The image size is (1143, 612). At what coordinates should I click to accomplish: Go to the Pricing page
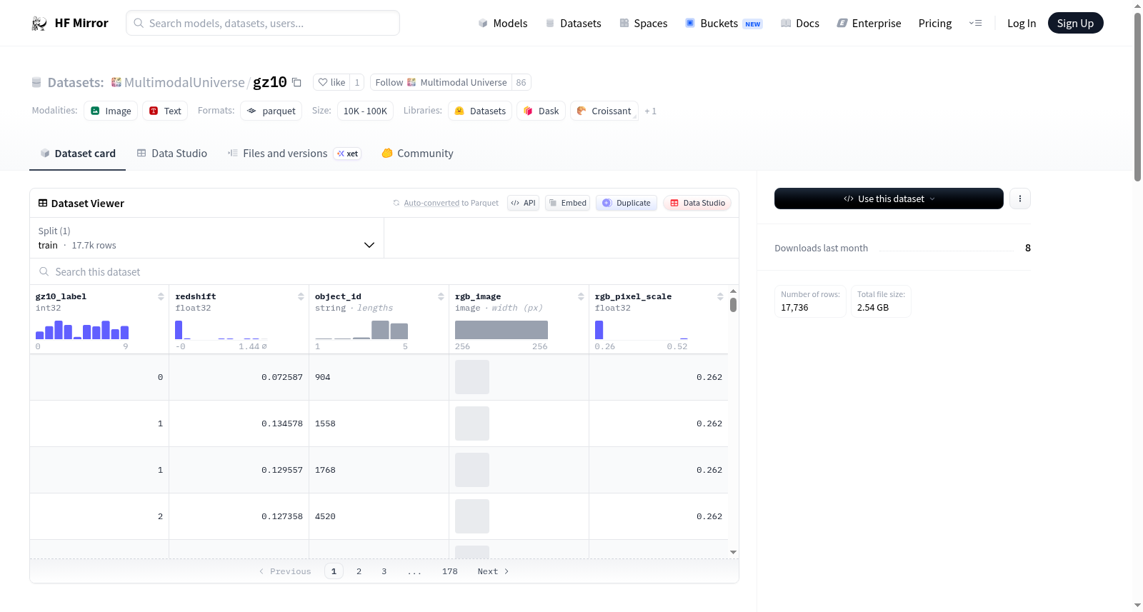935,24
